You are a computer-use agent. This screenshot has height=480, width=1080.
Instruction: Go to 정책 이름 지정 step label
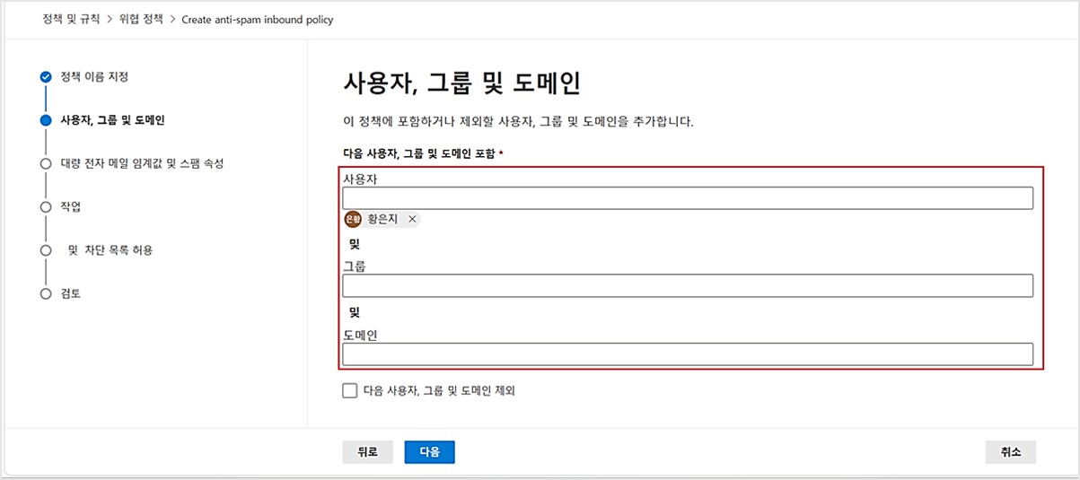click(x=94, y=77)
